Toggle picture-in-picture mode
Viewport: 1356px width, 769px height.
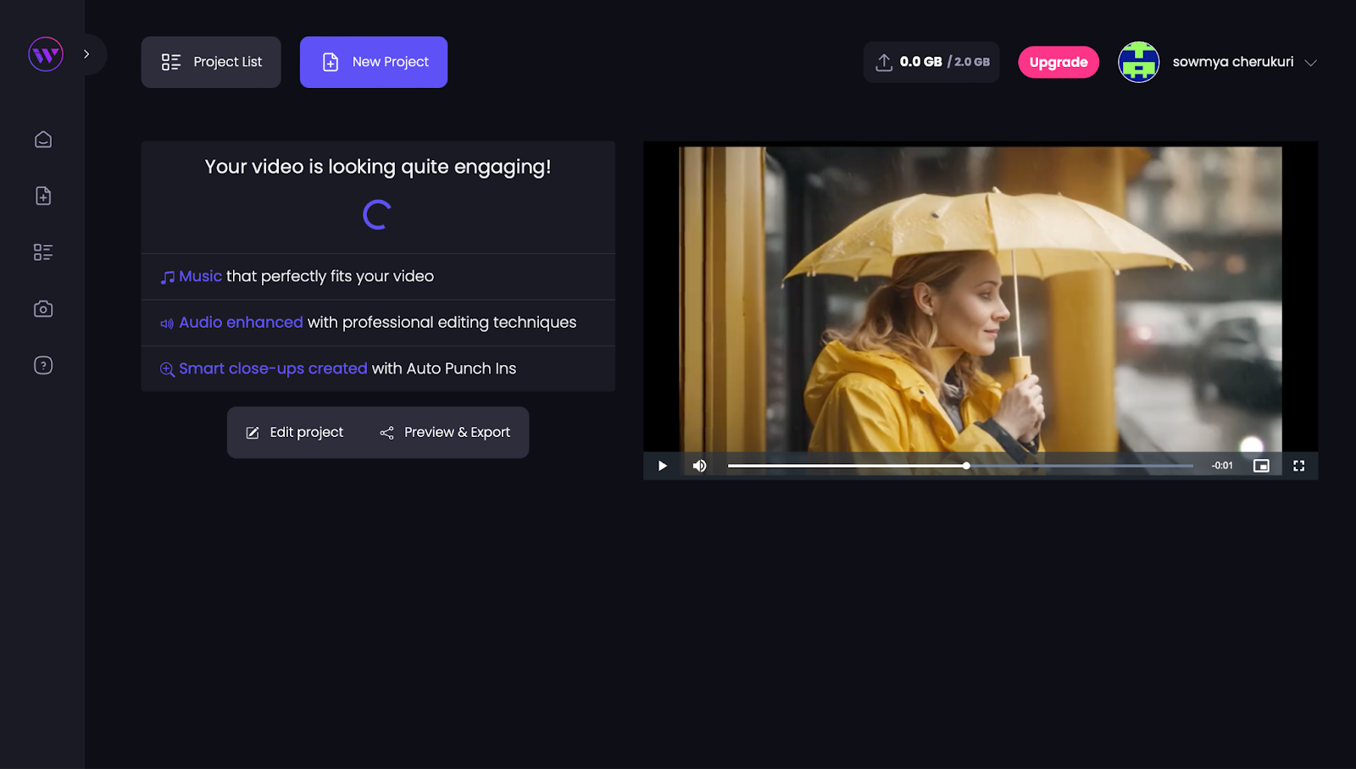1261,466
